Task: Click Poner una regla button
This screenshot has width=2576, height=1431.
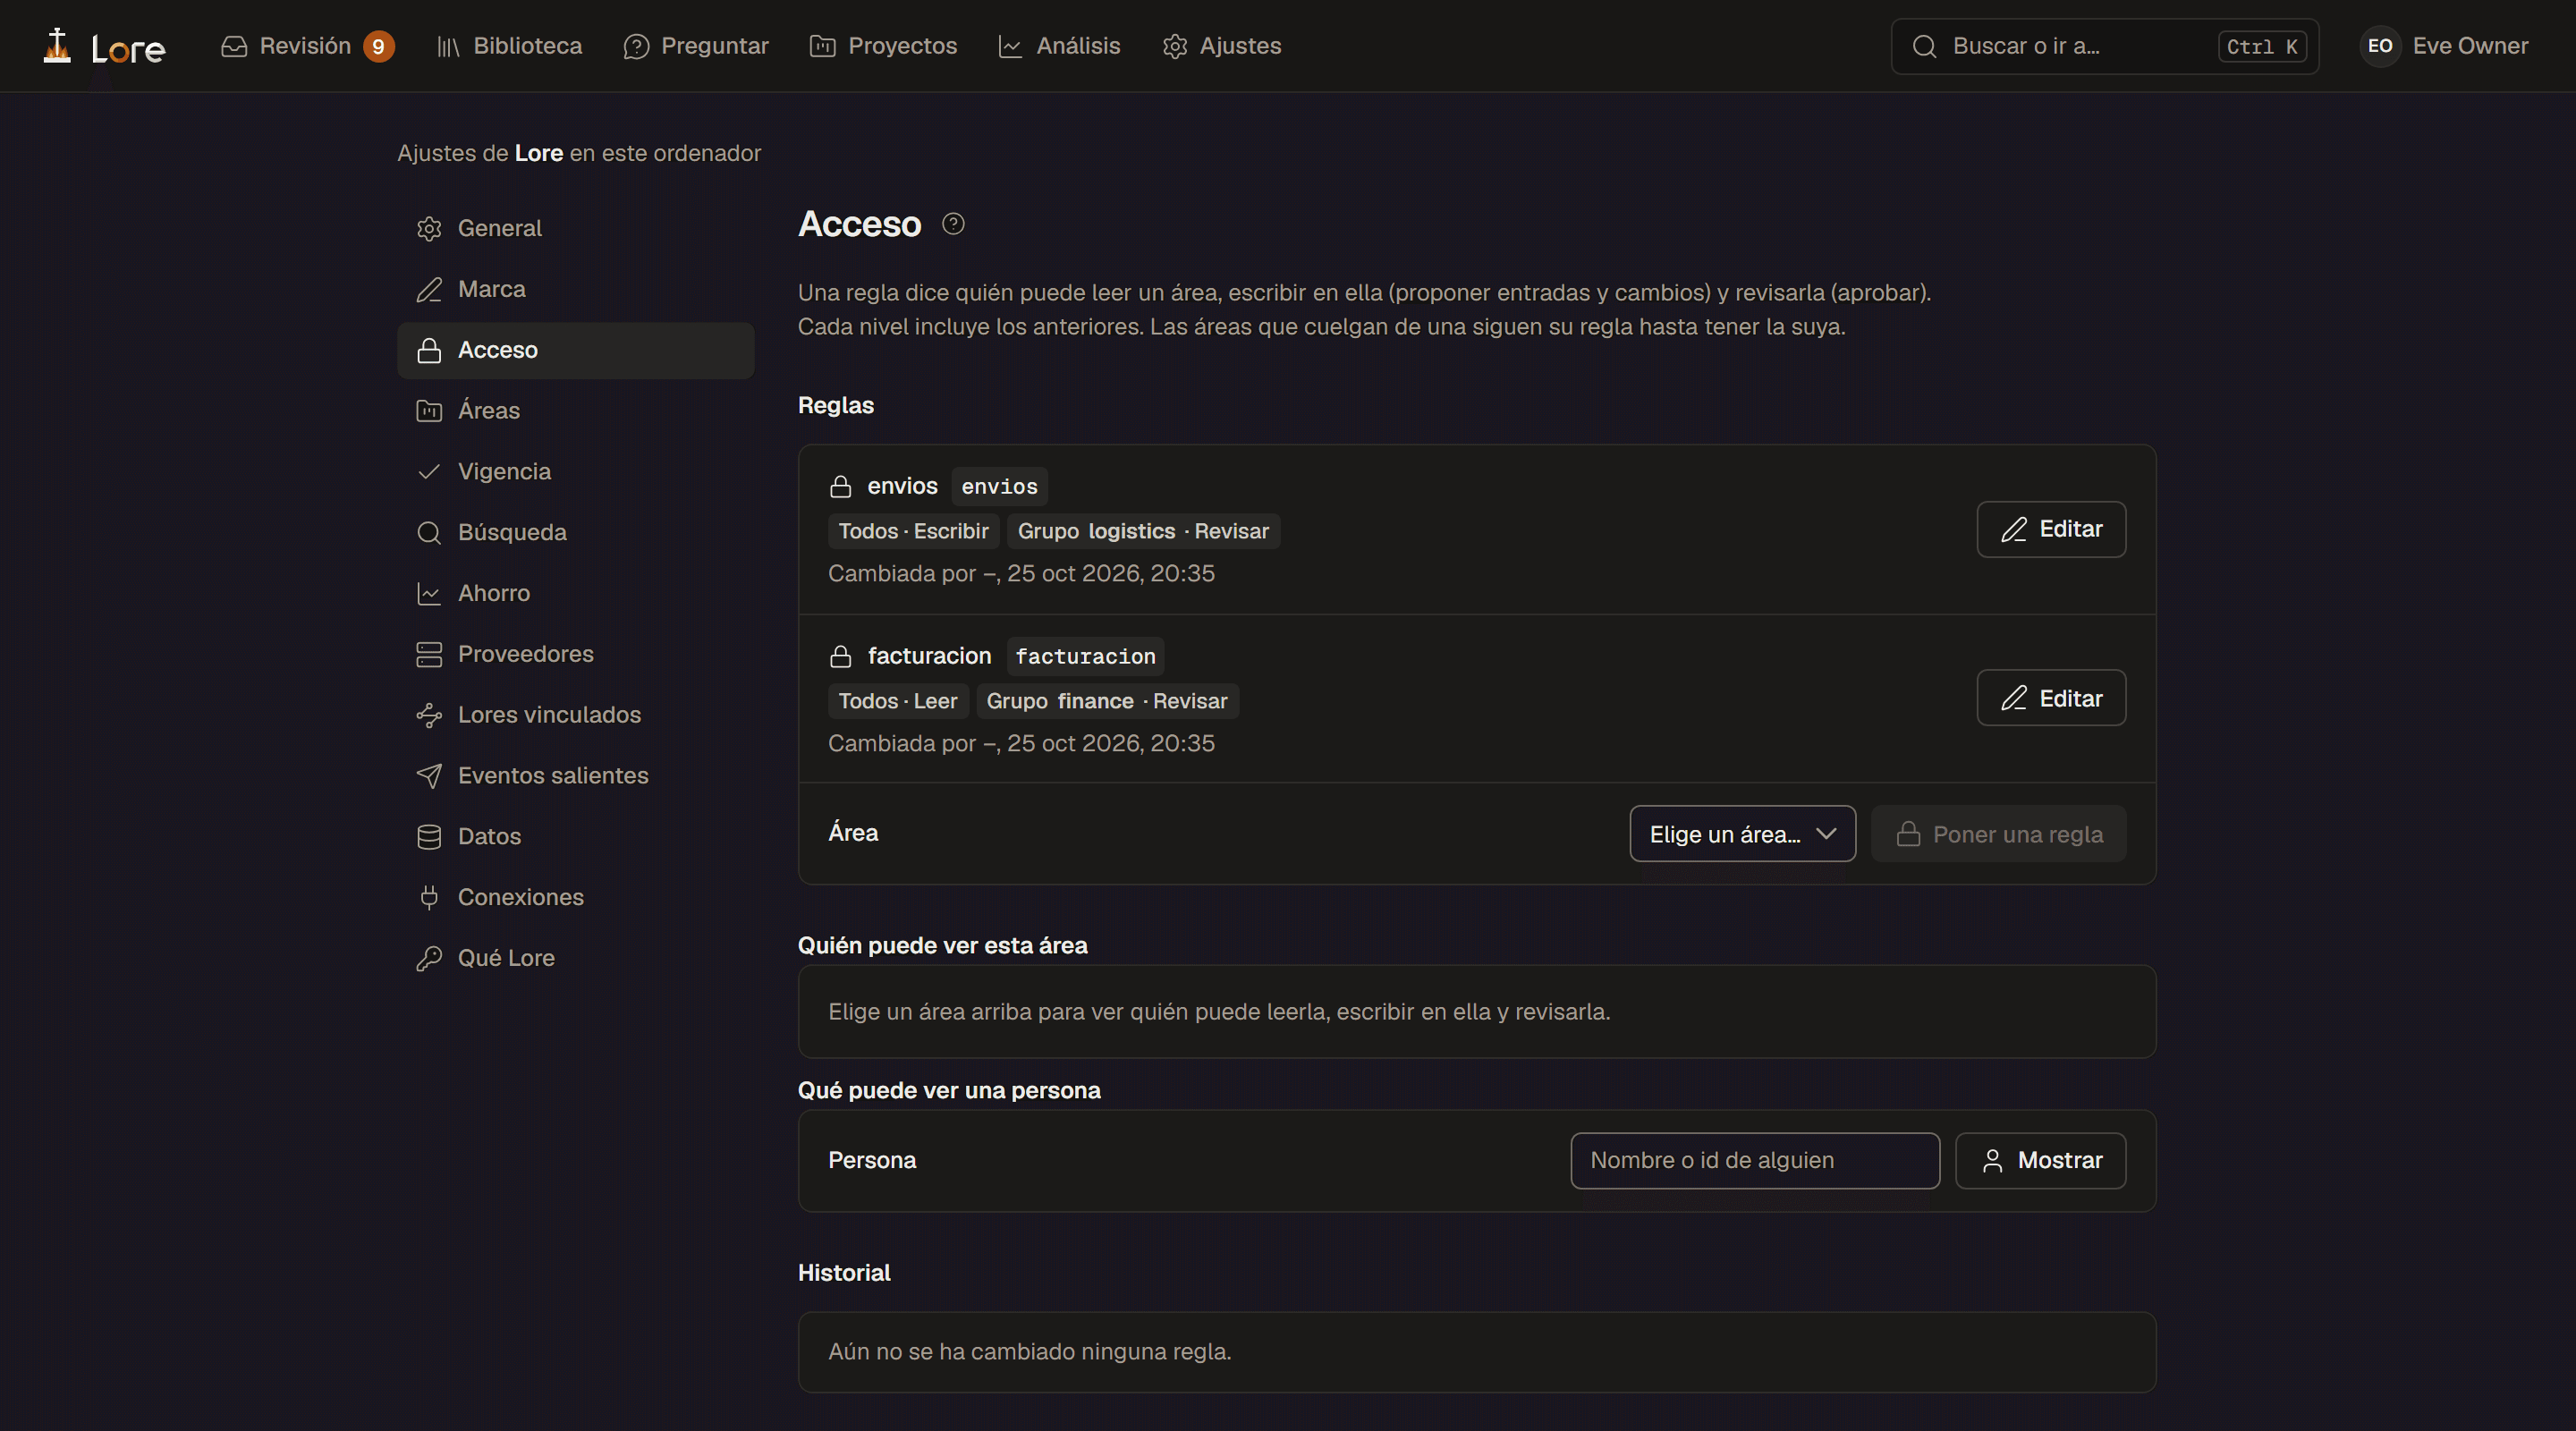Action: point(1998,834)
